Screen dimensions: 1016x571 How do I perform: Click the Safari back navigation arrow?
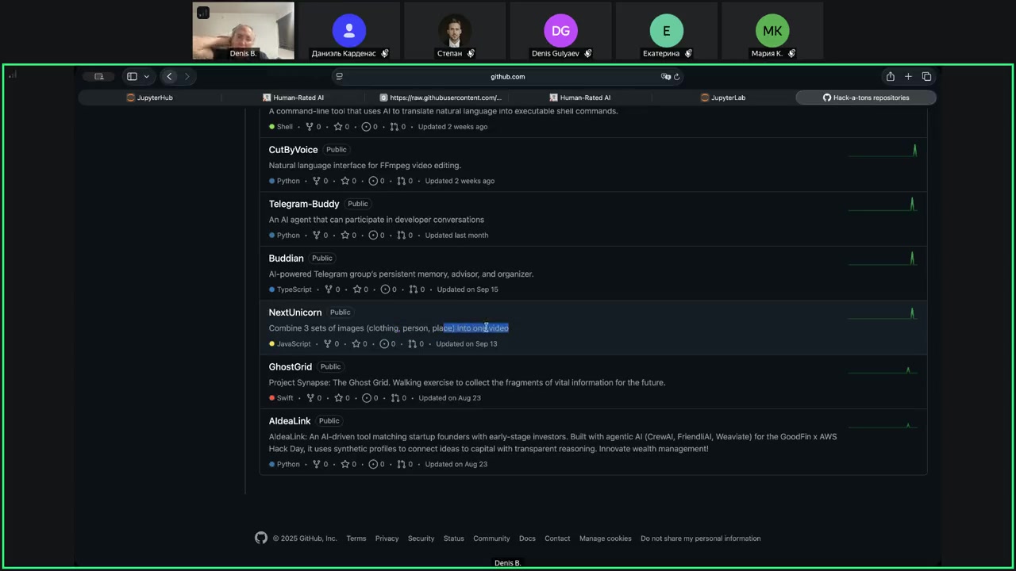click(169, 76)
